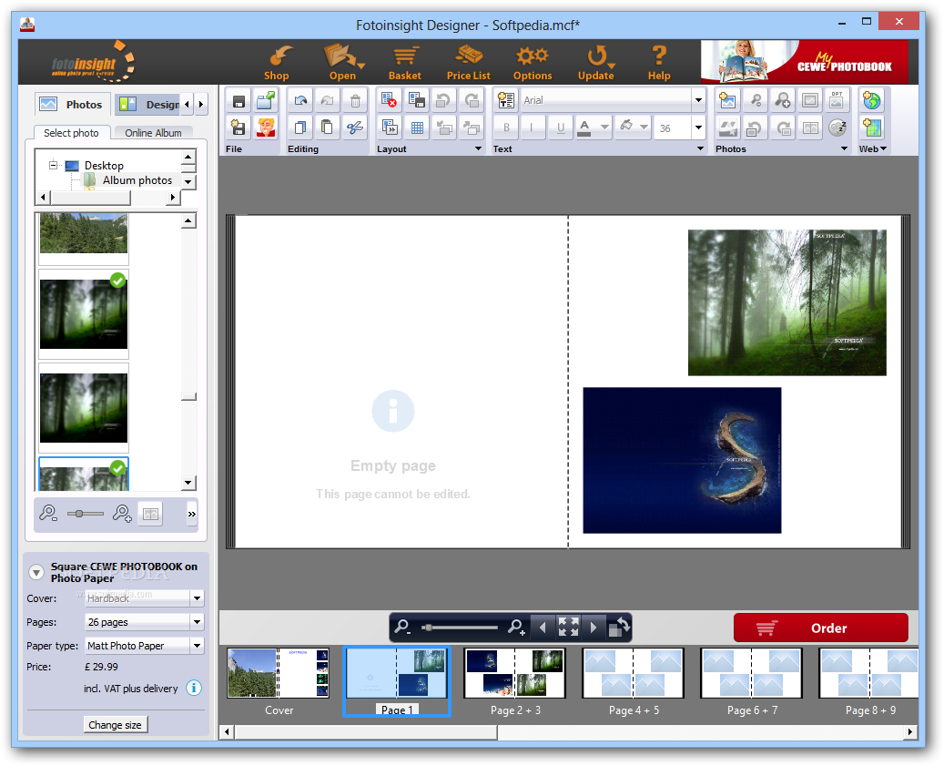The width and height of the screenshot is (944, 766).
Task: Expand hidden photo tools with the » button
Action: 191,514
